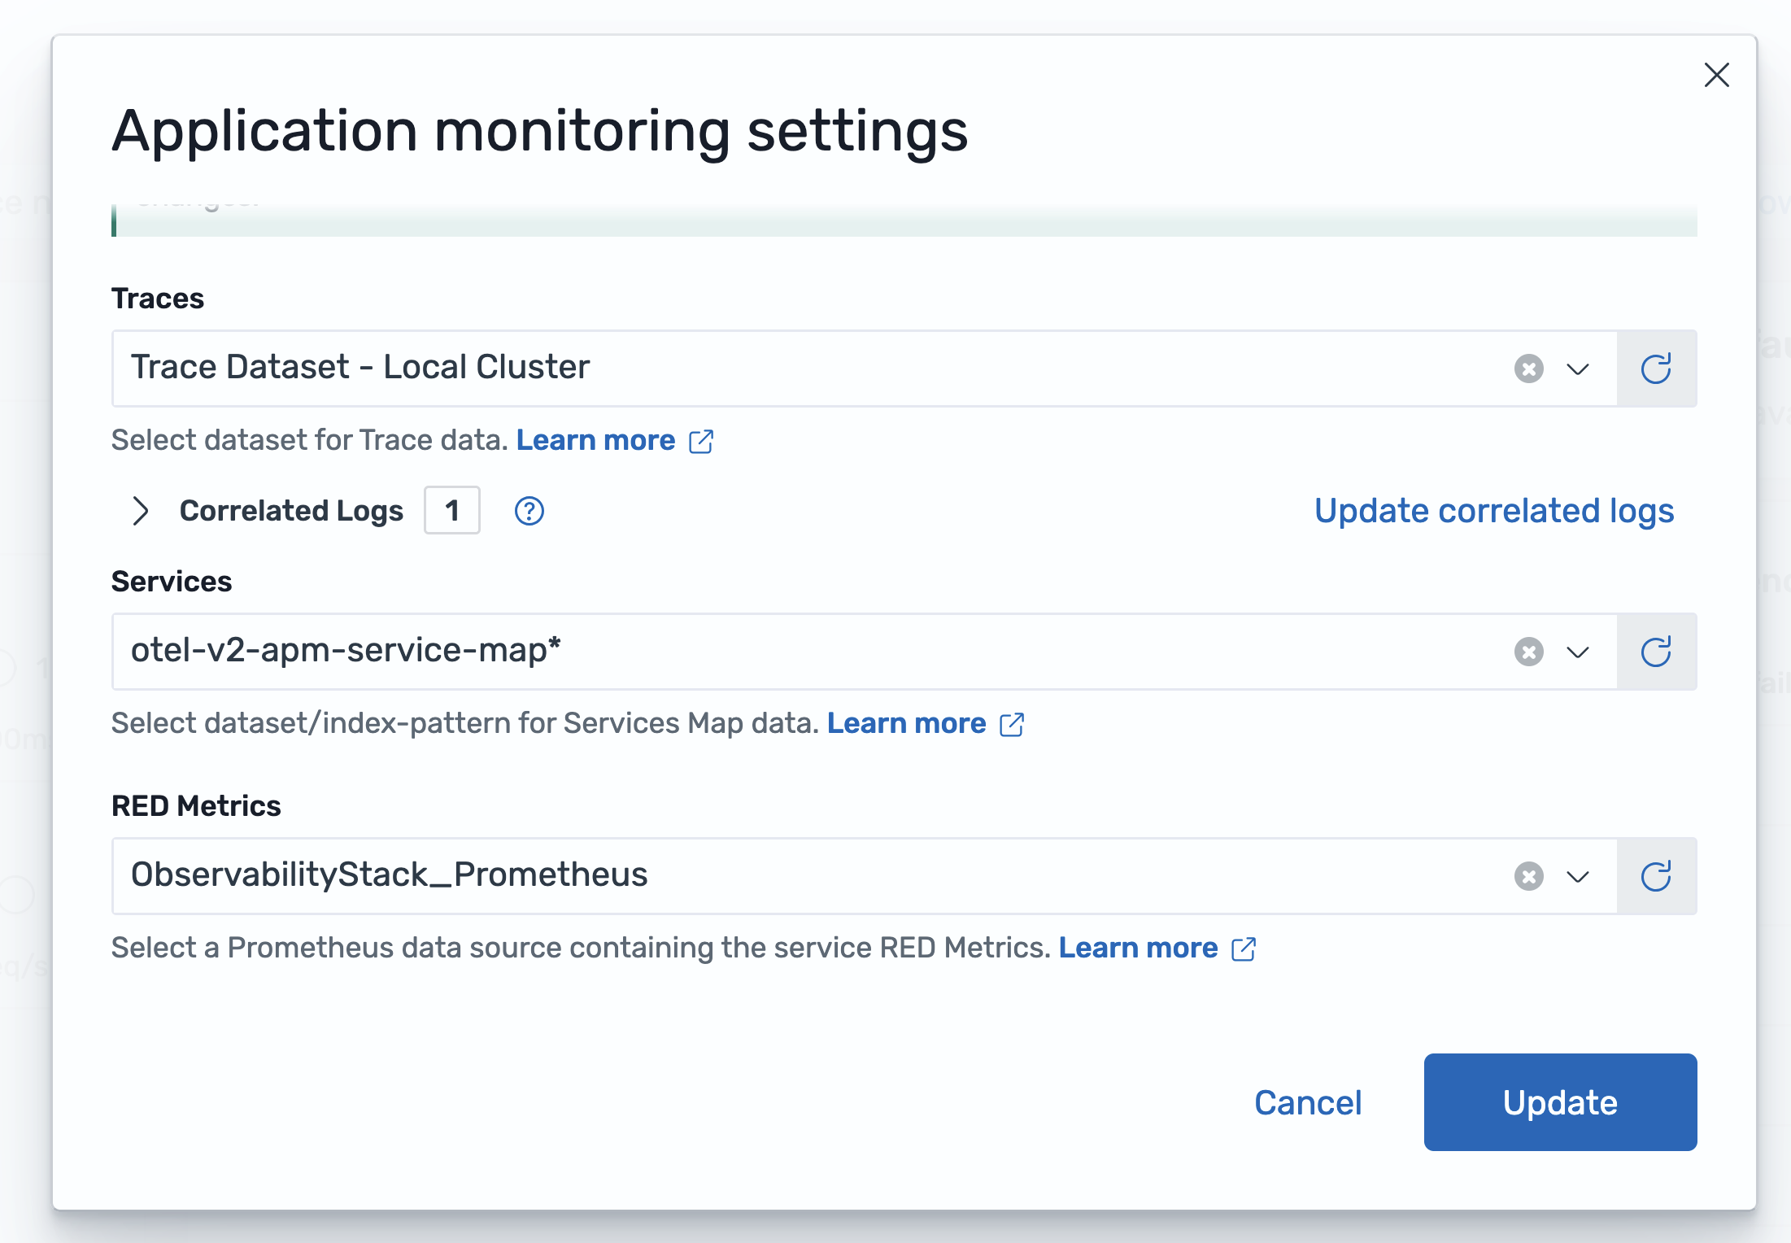Click the external link icon beside RED Metrics Learn more
1791x1243 pixels.
(1244, 949)
